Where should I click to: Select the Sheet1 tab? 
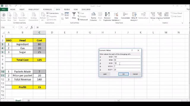(x=18, y=100)
